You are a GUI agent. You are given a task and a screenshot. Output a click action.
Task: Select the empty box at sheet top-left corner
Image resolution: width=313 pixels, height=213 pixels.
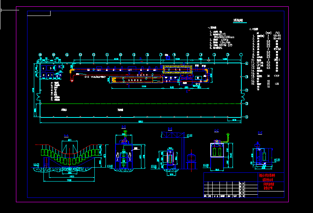point(39,14)
